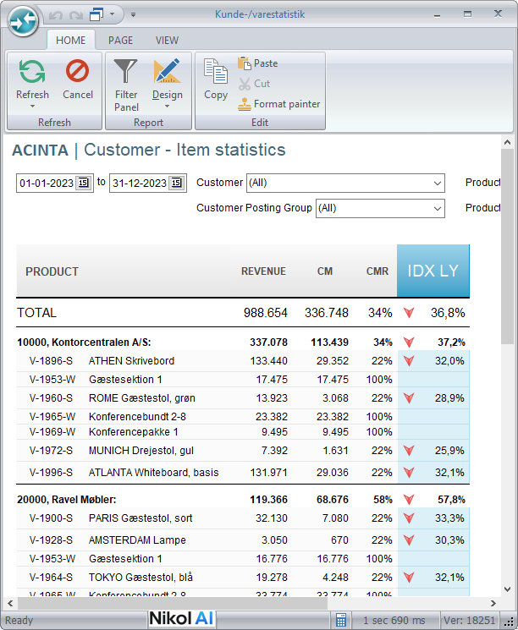
Task: Click the Cut scissors icon
Action: coord(244,84)
